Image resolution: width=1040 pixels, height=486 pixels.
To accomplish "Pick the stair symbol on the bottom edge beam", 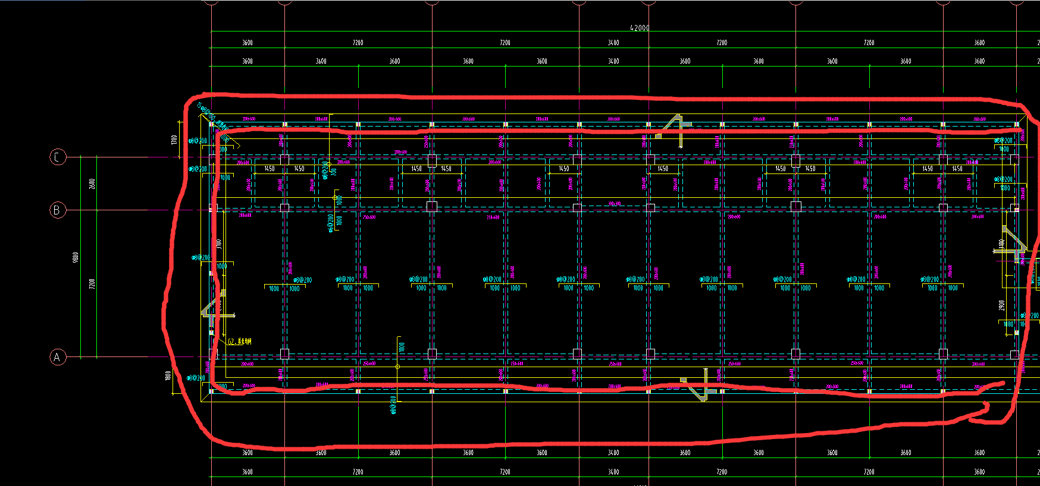I will tap(700, 384).
